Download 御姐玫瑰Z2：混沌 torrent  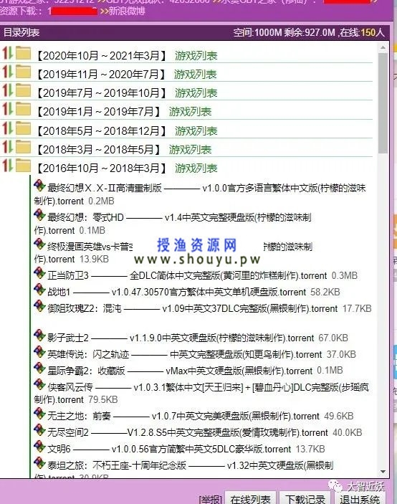coord(192,308)
